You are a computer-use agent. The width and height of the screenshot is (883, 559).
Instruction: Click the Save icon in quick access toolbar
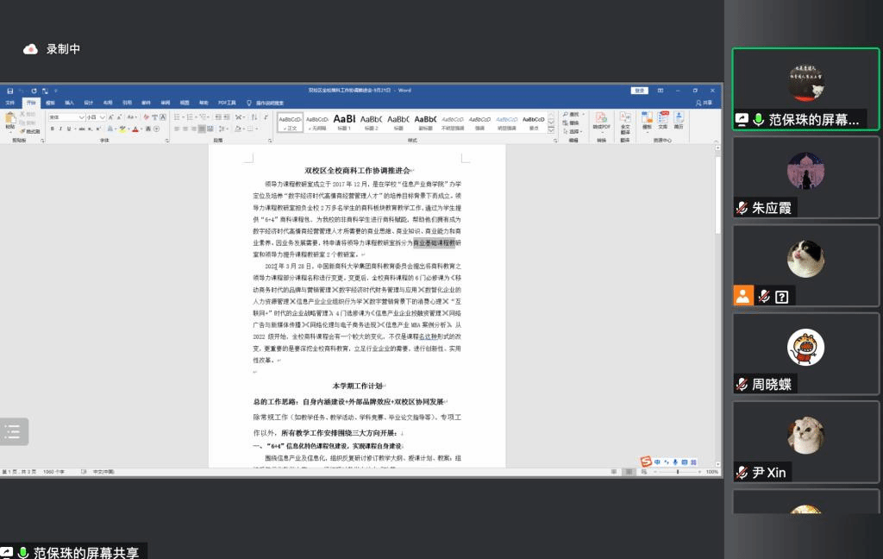(9, 91)
